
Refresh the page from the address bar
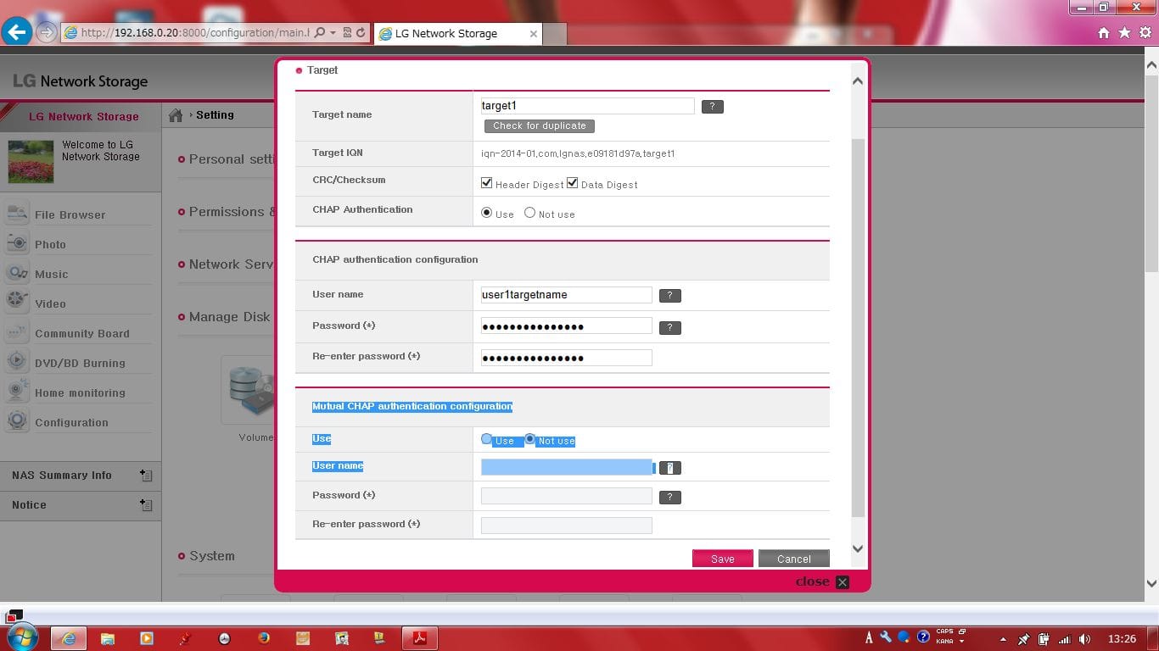click(361, 33)
